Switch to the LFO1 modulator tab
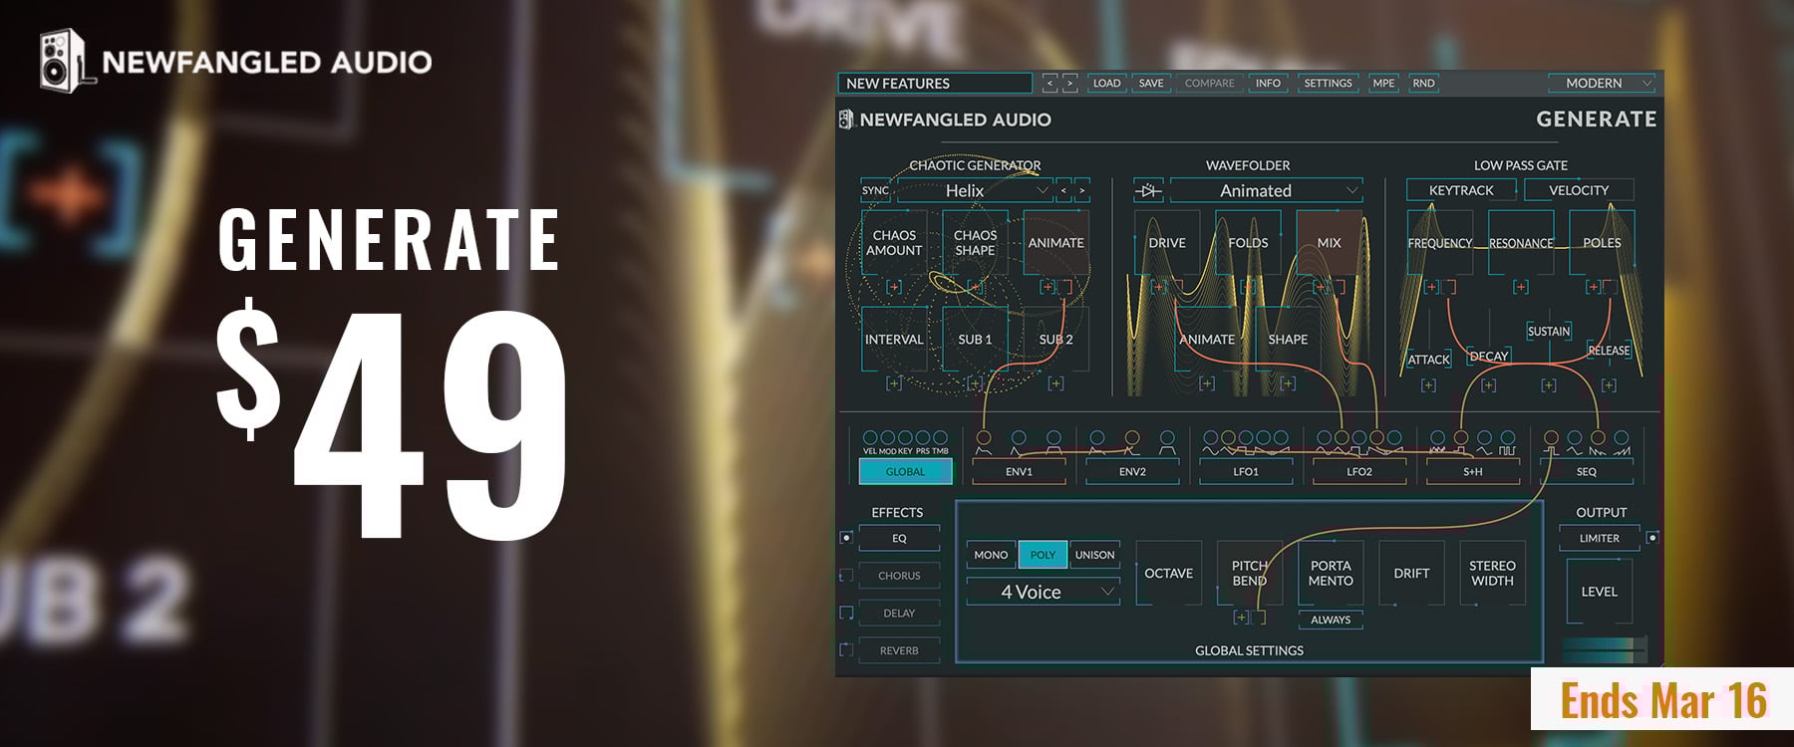 (1246, 471)
